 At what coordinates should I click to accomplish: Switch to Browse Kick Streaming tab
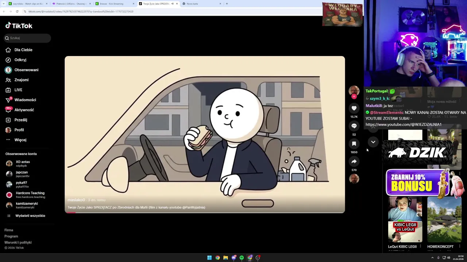point(114,4)
